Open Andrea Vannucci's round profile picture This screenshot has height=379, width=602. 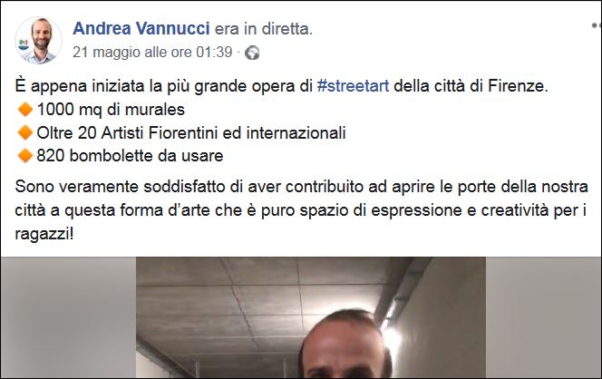coord(38,40)
